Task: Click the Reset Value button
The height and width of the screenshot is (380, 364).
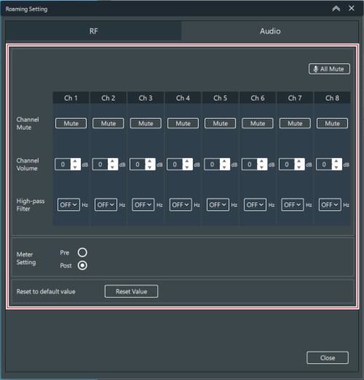Action: [131, 291]
